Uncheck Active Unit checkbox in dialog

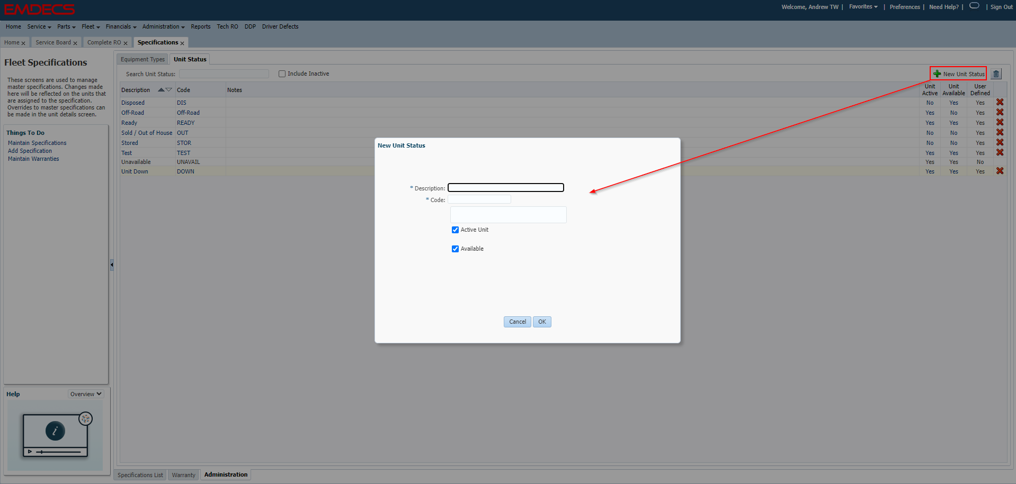[x=455, y=230]
